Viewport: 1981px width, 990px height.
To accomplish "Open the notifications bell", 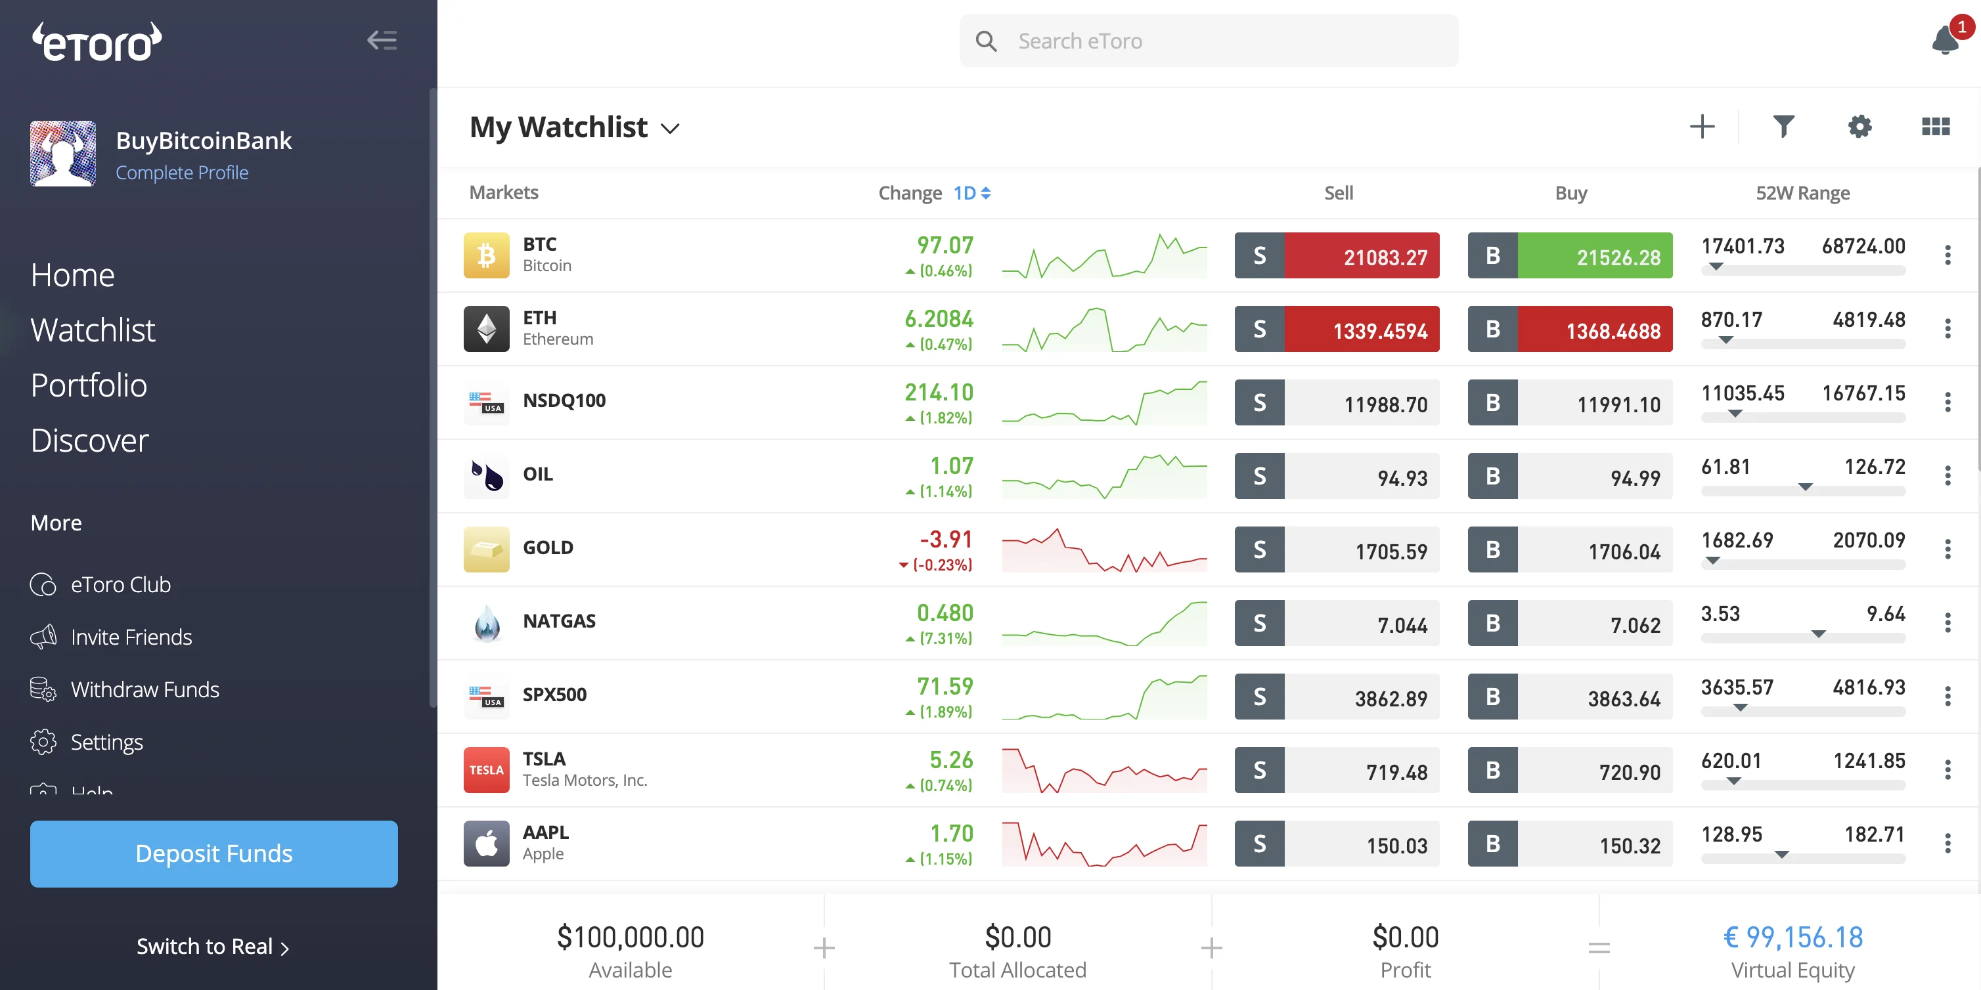I will coord(1946,40).
